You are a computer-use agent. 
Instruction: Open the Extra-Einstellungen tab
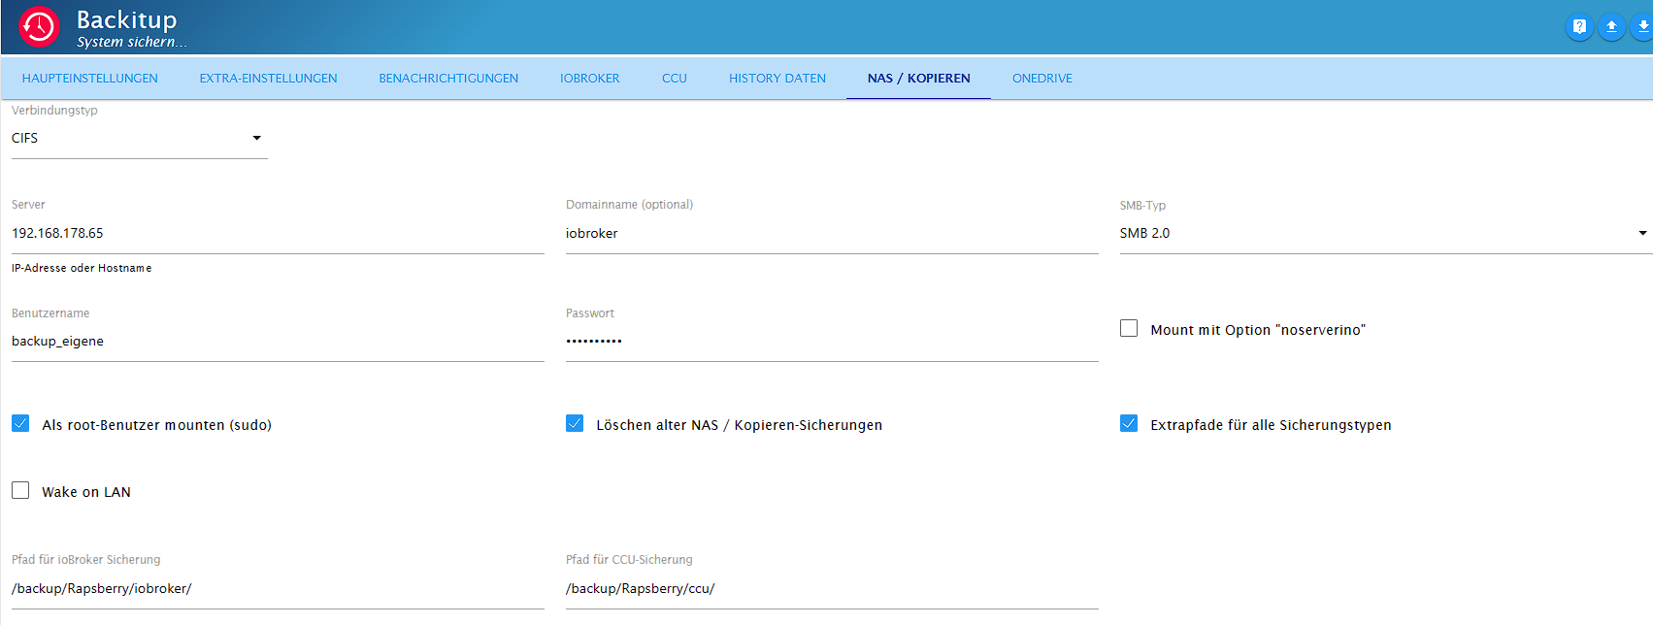point(268,79)
